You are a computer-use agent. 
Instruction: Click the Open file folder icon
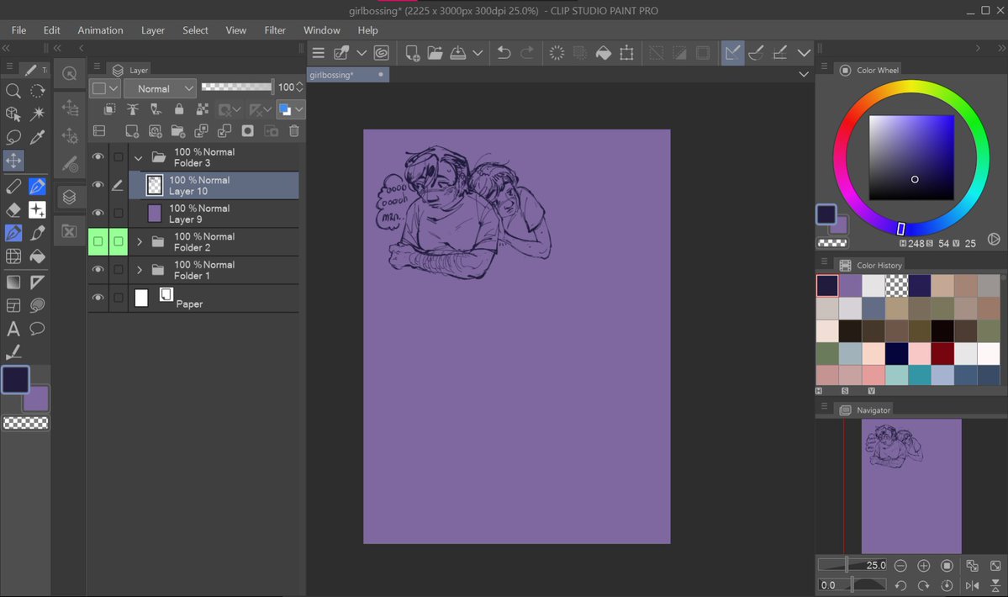[435, 53]
